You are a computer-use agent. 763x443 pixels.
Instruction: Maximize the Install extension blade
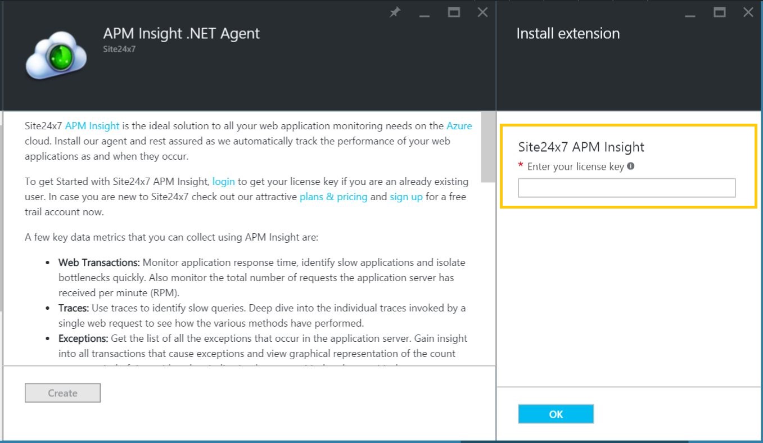point(719,12)
